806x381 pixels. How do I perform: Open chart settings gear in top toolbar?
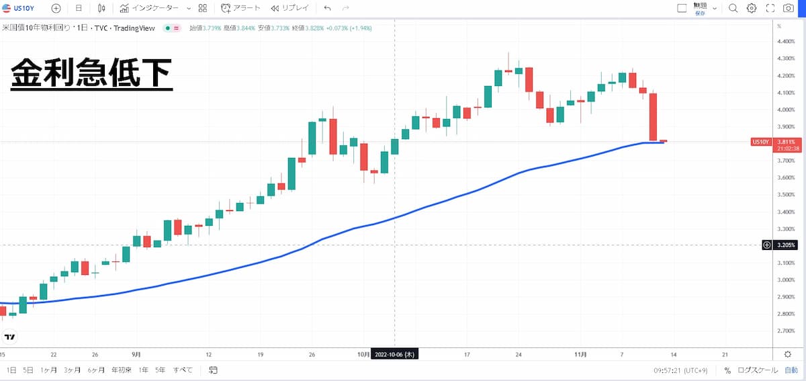(x=752, y=9)
